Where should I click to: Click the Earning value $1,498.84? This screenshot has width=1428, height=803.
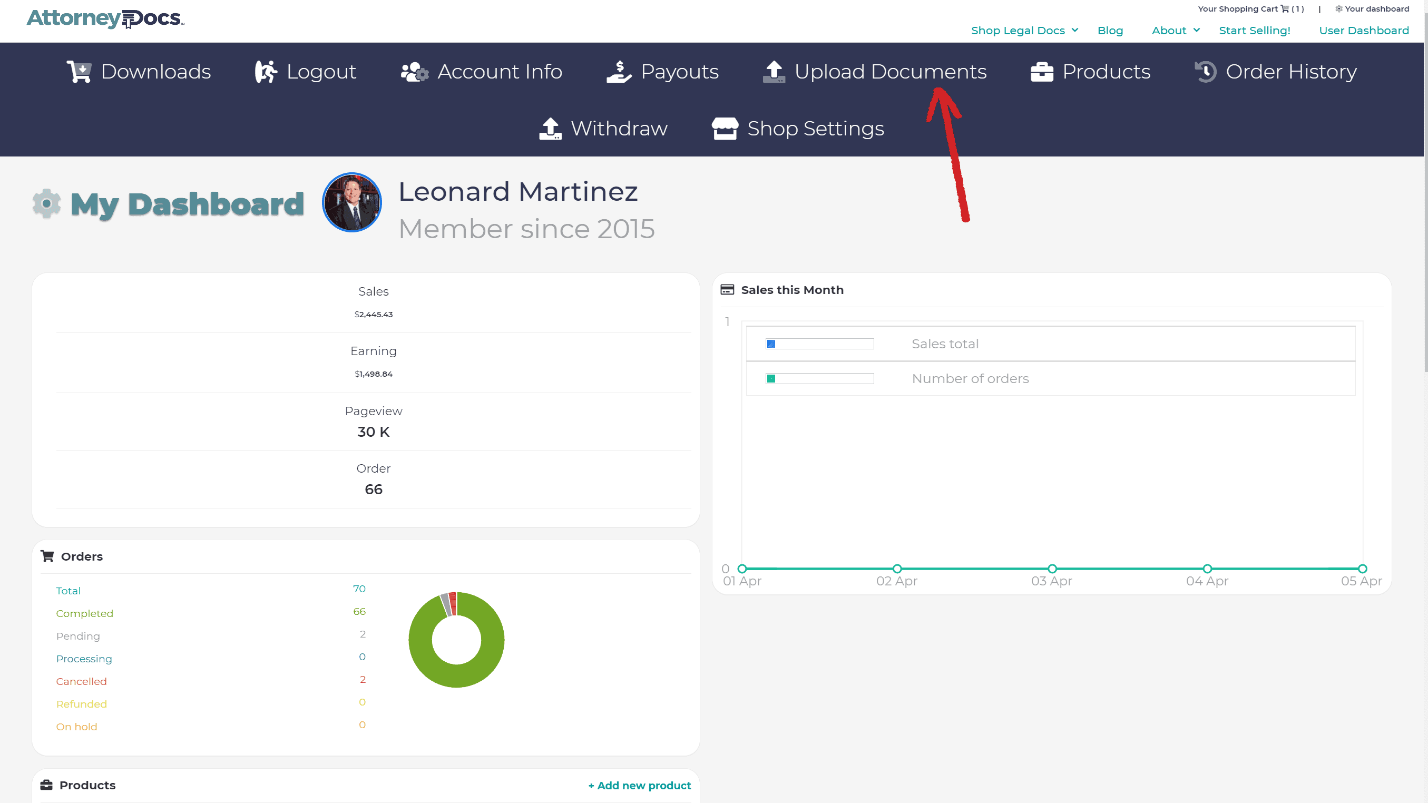(x=374, y=374)
